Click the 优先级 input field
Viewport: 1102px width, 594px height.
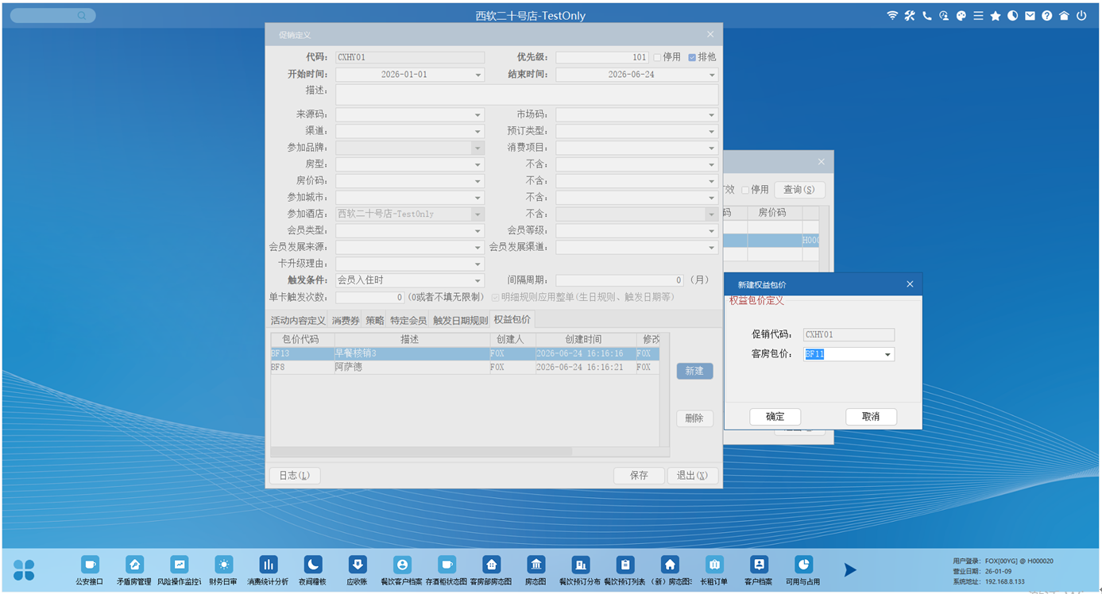click(602, 57)
